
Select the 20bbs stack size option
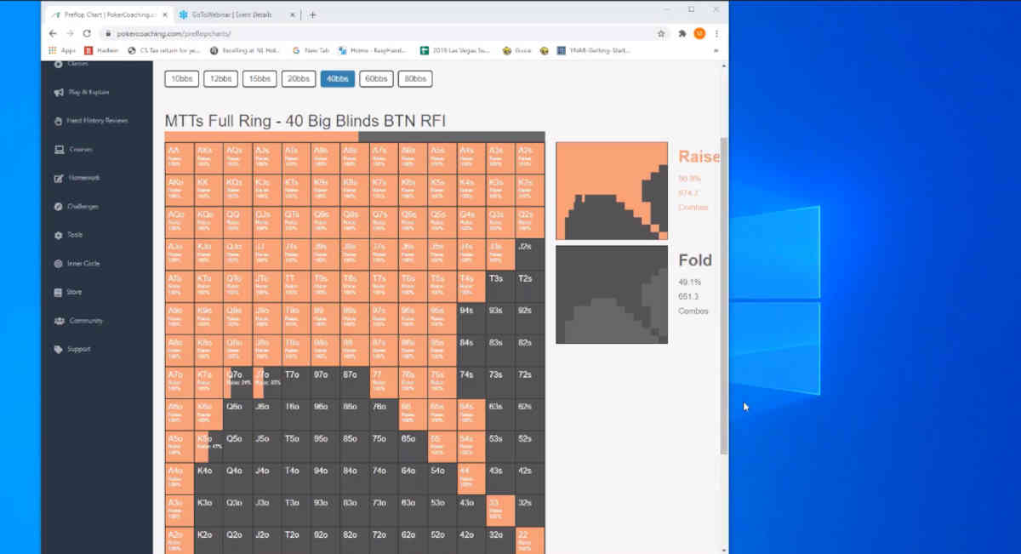click(x=298, y=79)
